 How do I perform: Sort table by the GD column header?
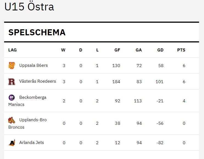point(160,50)
